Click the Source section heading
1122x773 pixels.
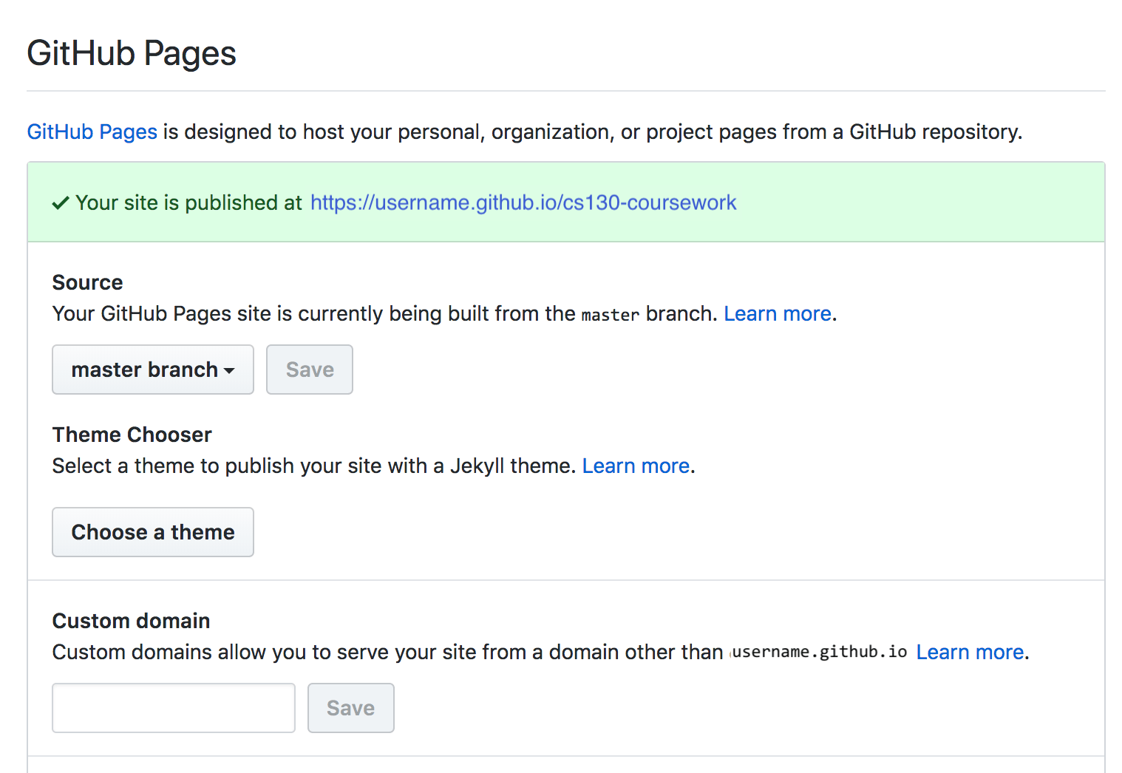(87, 282)
